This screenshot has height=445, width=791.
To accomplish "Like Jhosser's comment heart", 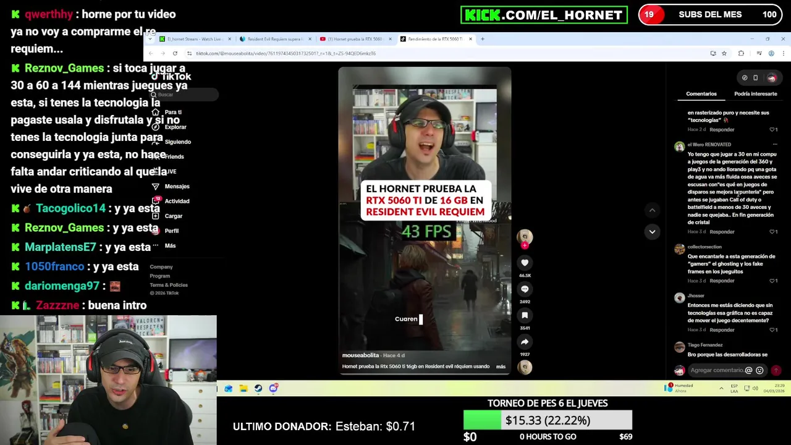I will (x=773, y=330).
